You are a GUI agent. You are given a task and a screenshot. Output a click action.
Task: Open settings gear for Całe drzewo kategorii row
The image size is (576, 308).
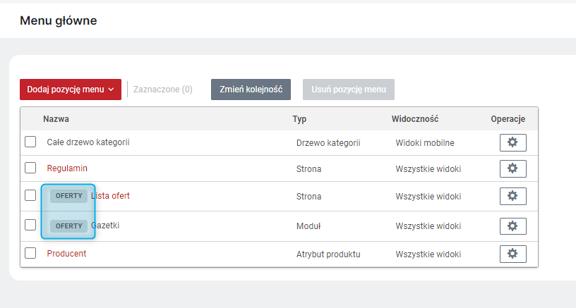click(512, 142)
